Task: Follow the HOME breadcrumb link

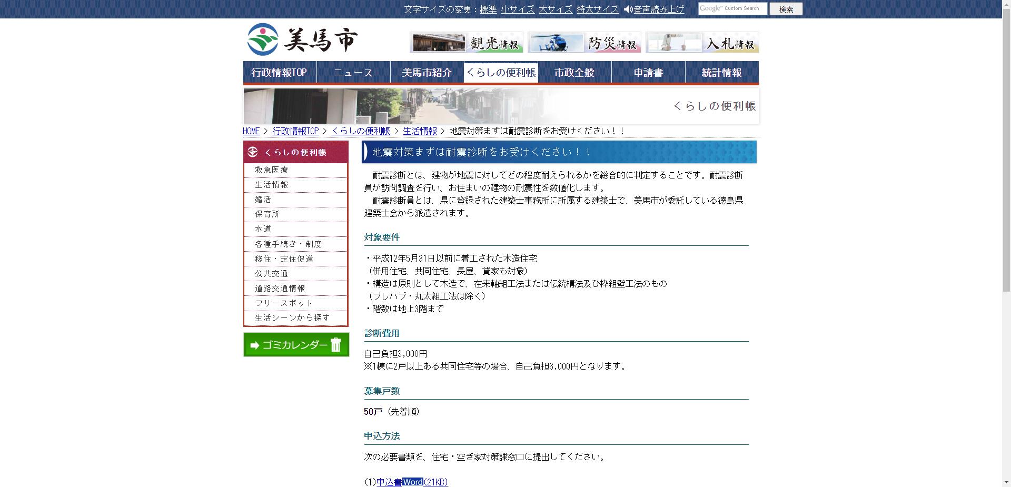Action: click(x=251, y=131)
